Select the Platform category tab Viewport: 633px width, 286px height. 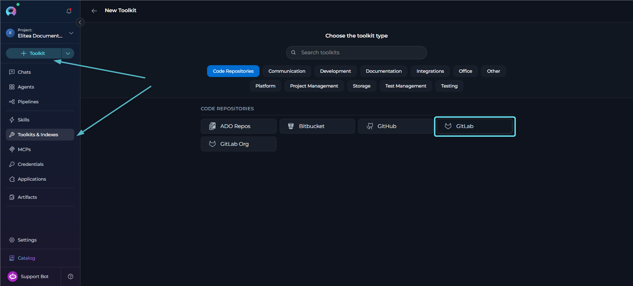[265, 86]
